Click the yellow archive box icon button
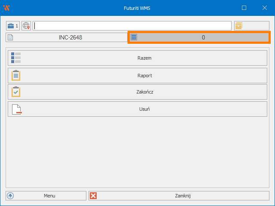Image resolution: width=275 pixels, height=206 pixels. (x=238, y=26)
